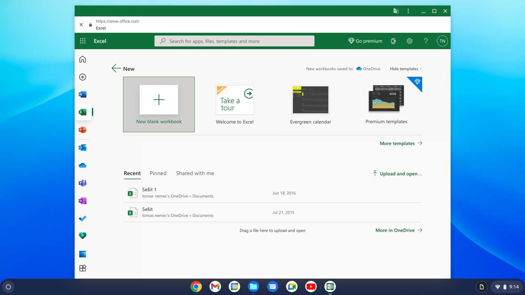Image resolution: width=525 pixels, height=295 pixels.
Task: Open OneDrive cloud icon in sidebar
Action: [83, 165]
